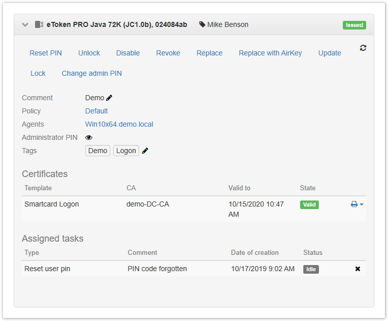Screen dimensions: 388x321
Task: Click the refresh icon beside Update
Action: (363, 48)
